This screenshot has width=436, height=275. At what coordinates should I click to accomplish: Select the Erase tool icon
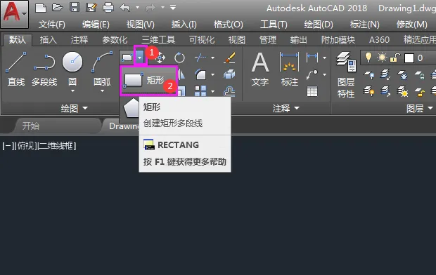point(229,58)
